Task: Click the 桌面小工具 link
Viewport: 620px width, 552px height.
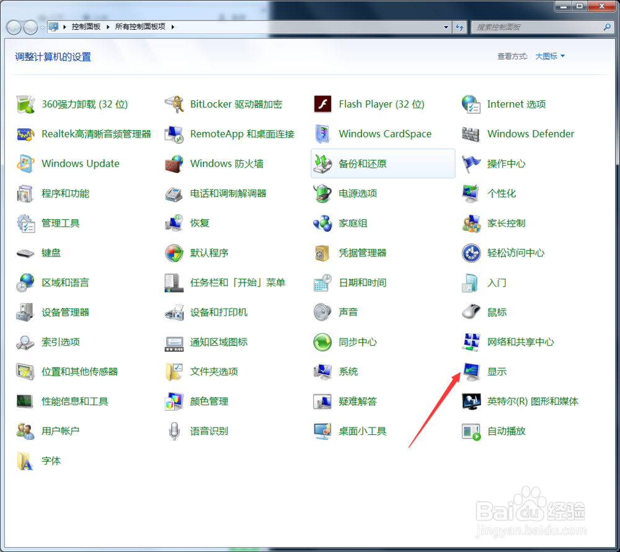Action: point(363,431)
